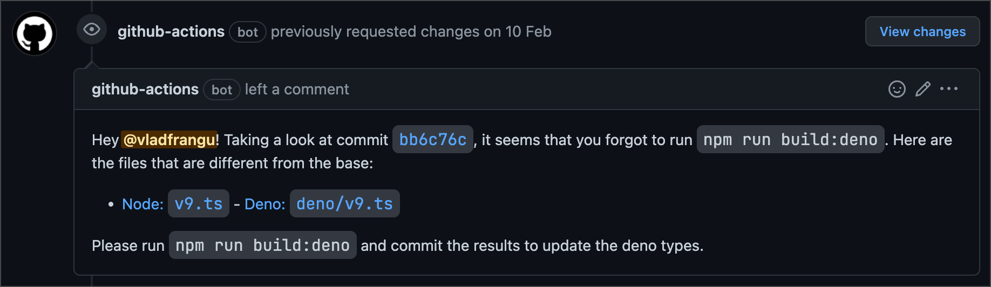
Task: Open the @vladfrangu user mention
Action: [x=169, y=140]
